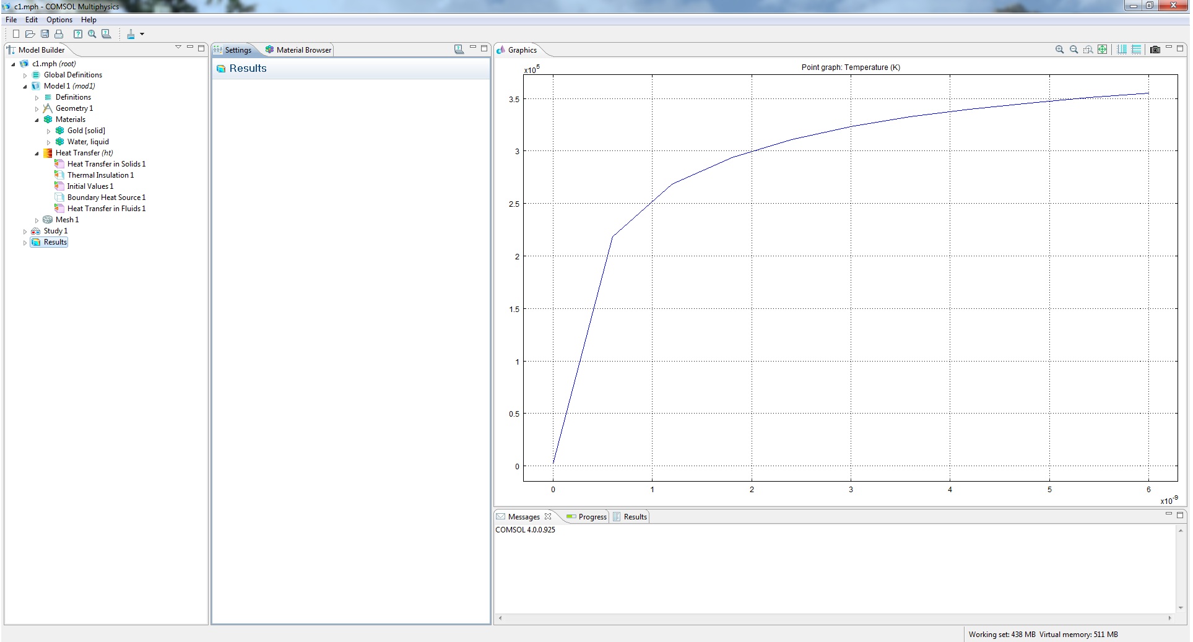Viewport: 1193px width, 642px height.
Task: Click the Messages panel scroll down arrow
Action: click(x=1181, y=607)
